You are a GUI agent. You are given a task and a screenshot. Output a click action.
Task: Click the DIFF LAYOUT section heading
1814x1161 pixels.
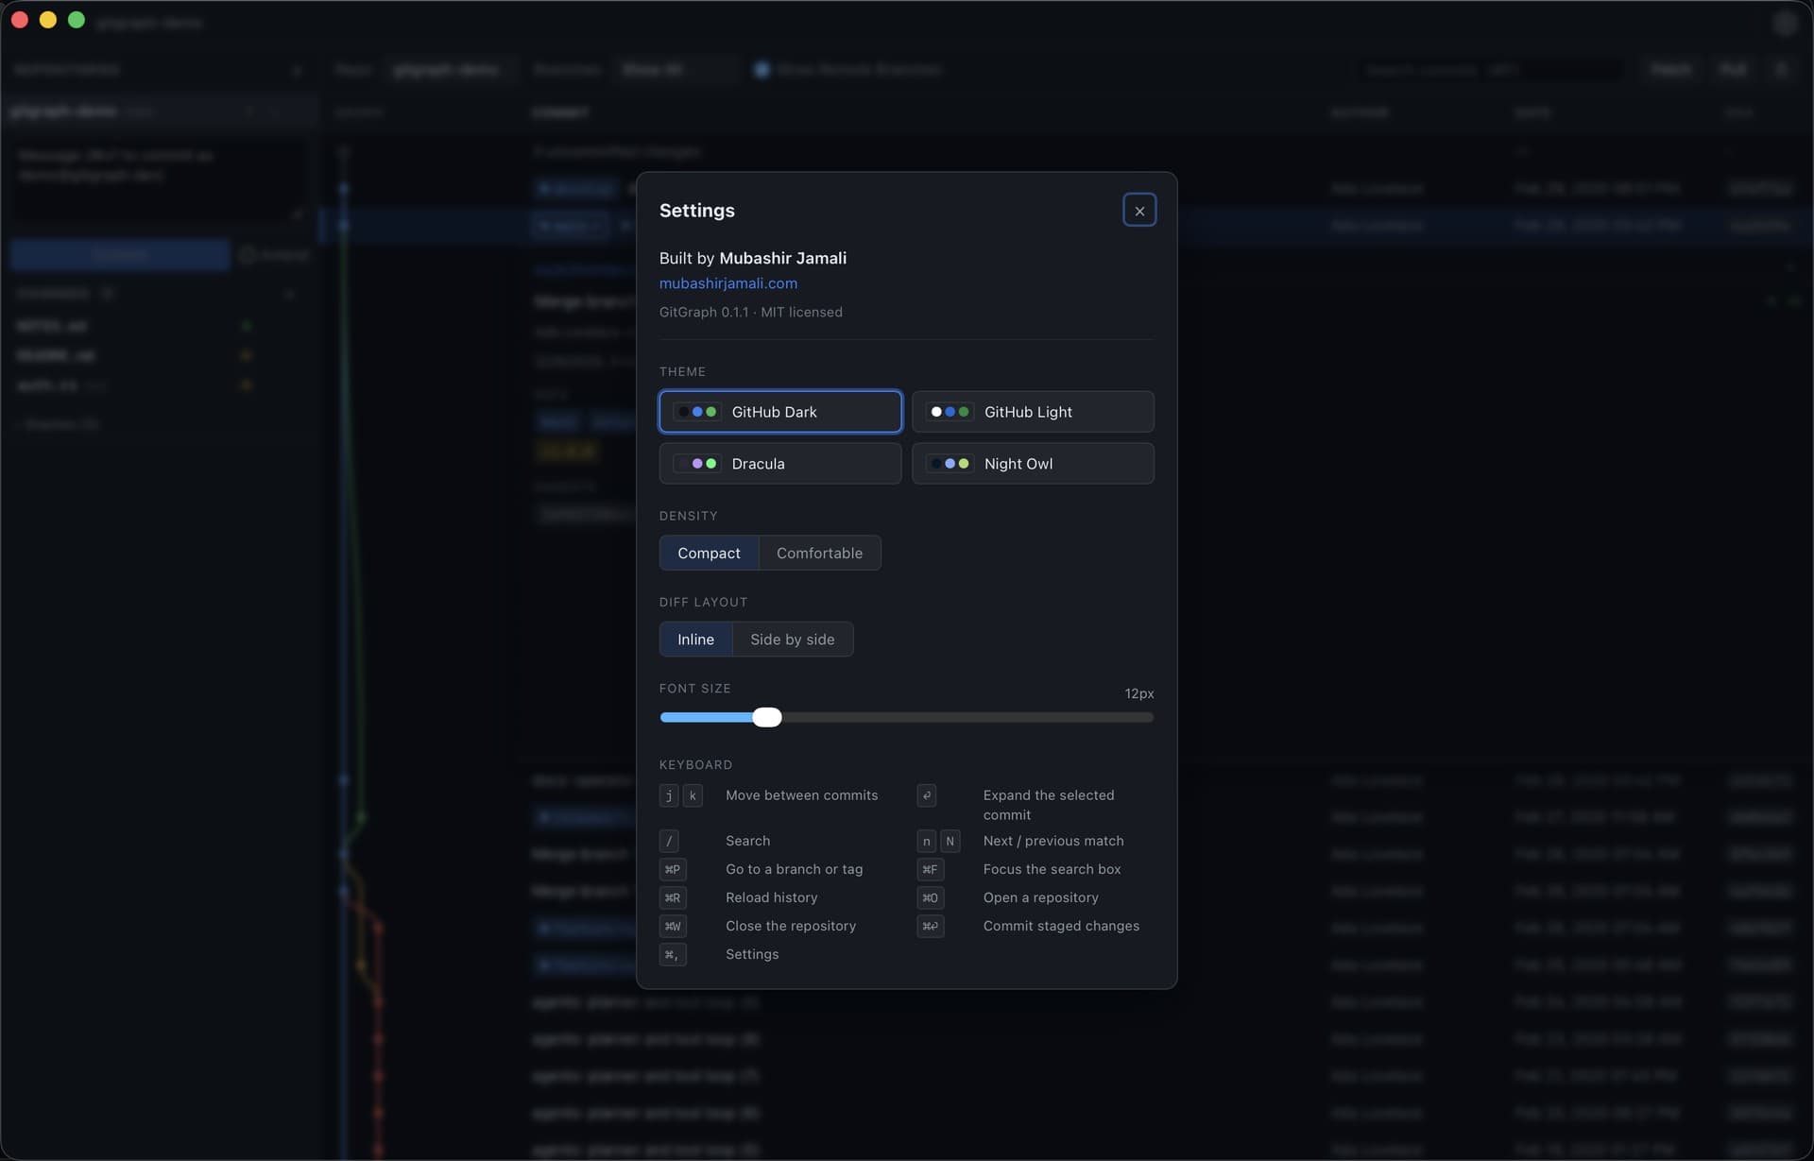point(704,603)
